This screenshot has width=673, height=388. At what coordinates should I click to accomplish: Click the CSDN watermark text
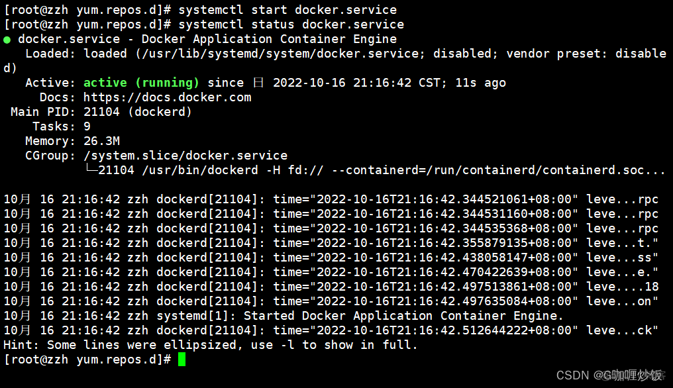pyautogui.click(x=572, y=375)
